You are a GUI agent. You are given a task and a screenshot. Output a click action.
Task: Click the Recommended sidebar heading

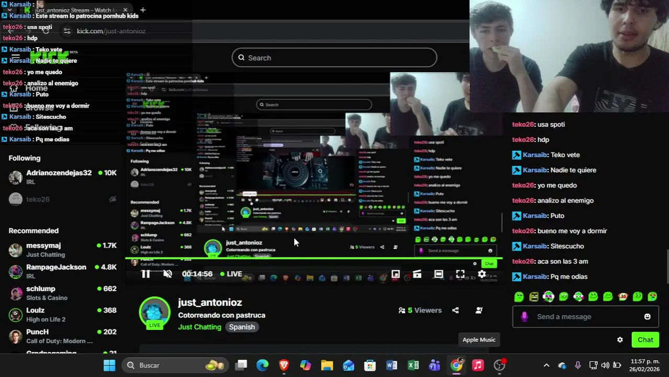coord(34,230)
